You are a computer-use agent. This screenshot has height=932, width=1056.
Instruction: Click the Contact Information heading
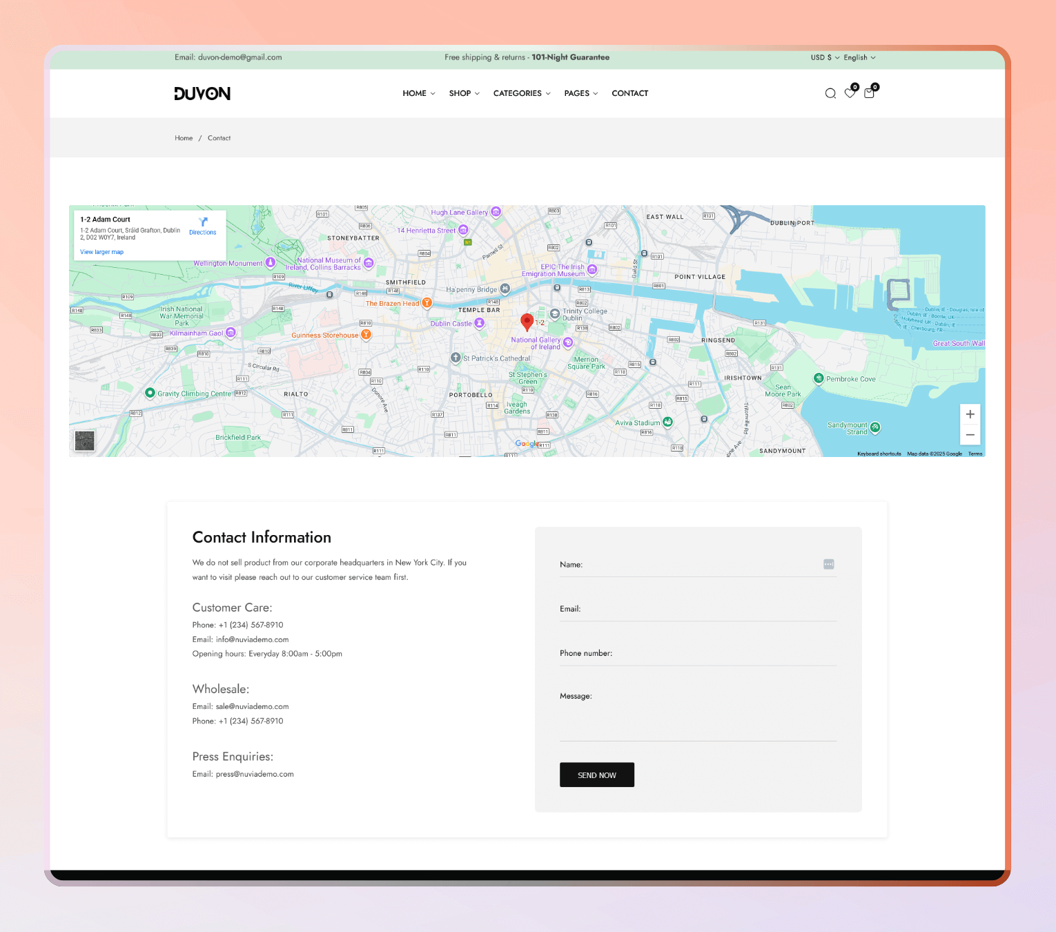(x=262, y=537)
